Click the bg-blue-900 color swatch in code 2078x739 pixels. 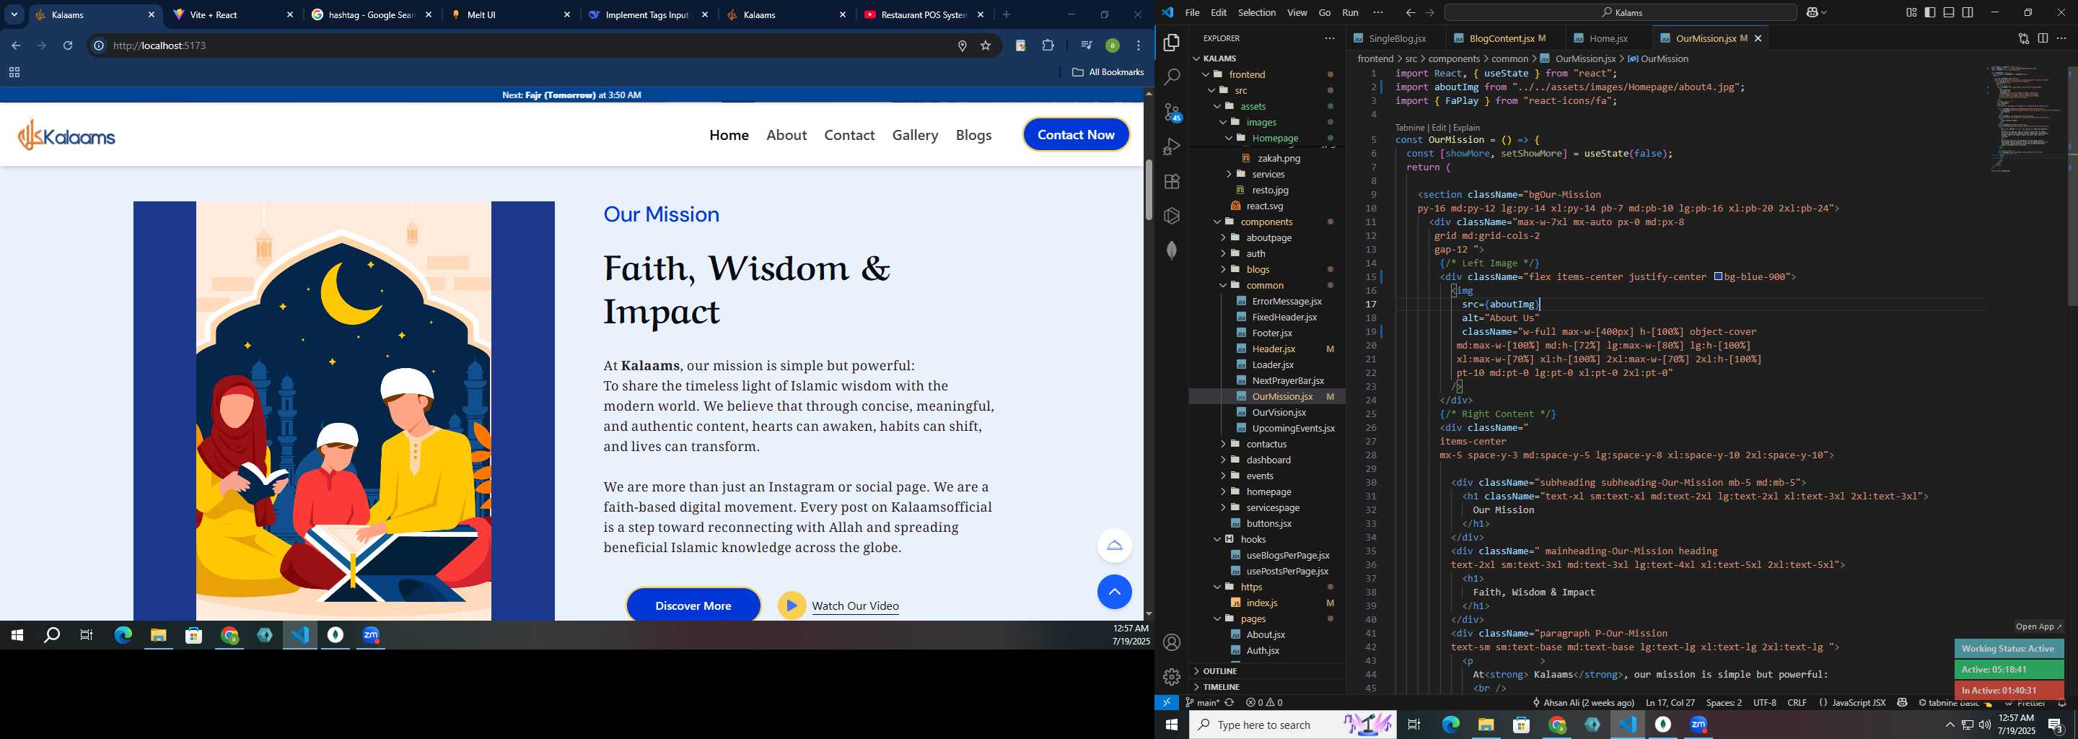[x=1717, y=276]
